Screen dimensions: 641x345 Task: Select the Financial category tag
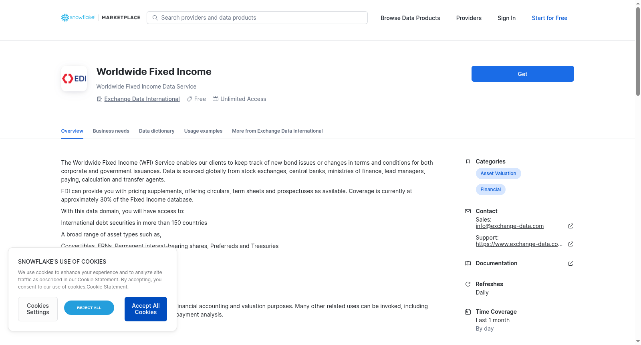point(491,190)
